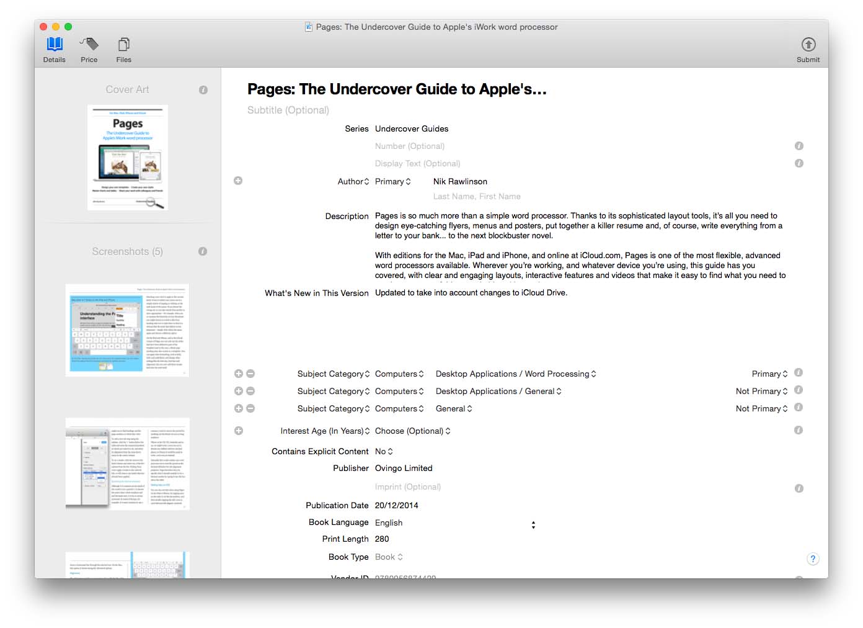
Task: Show info for Desktop Applications / General category
Action: (799, 390)
